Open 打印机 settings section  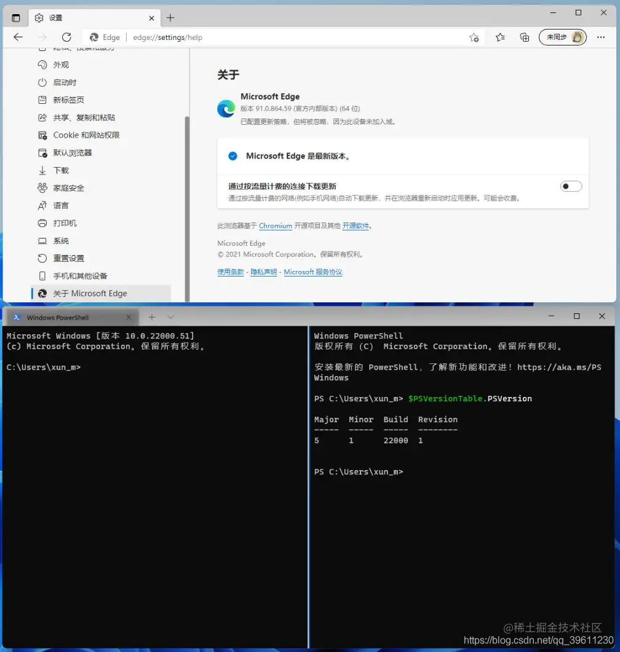[x=101, y=223]
